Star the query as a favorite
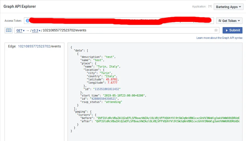The height and width of the screenshot is (141, 246). click(x=216, y=30)
